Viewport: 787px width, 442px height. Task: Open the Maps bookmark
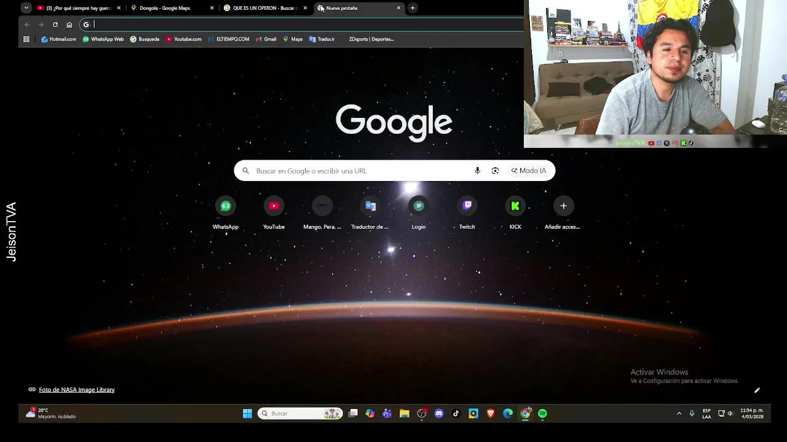coord(293,39)
